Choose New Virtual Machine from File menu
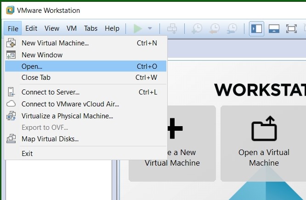306x200 pixels. (x=55, y=43)
